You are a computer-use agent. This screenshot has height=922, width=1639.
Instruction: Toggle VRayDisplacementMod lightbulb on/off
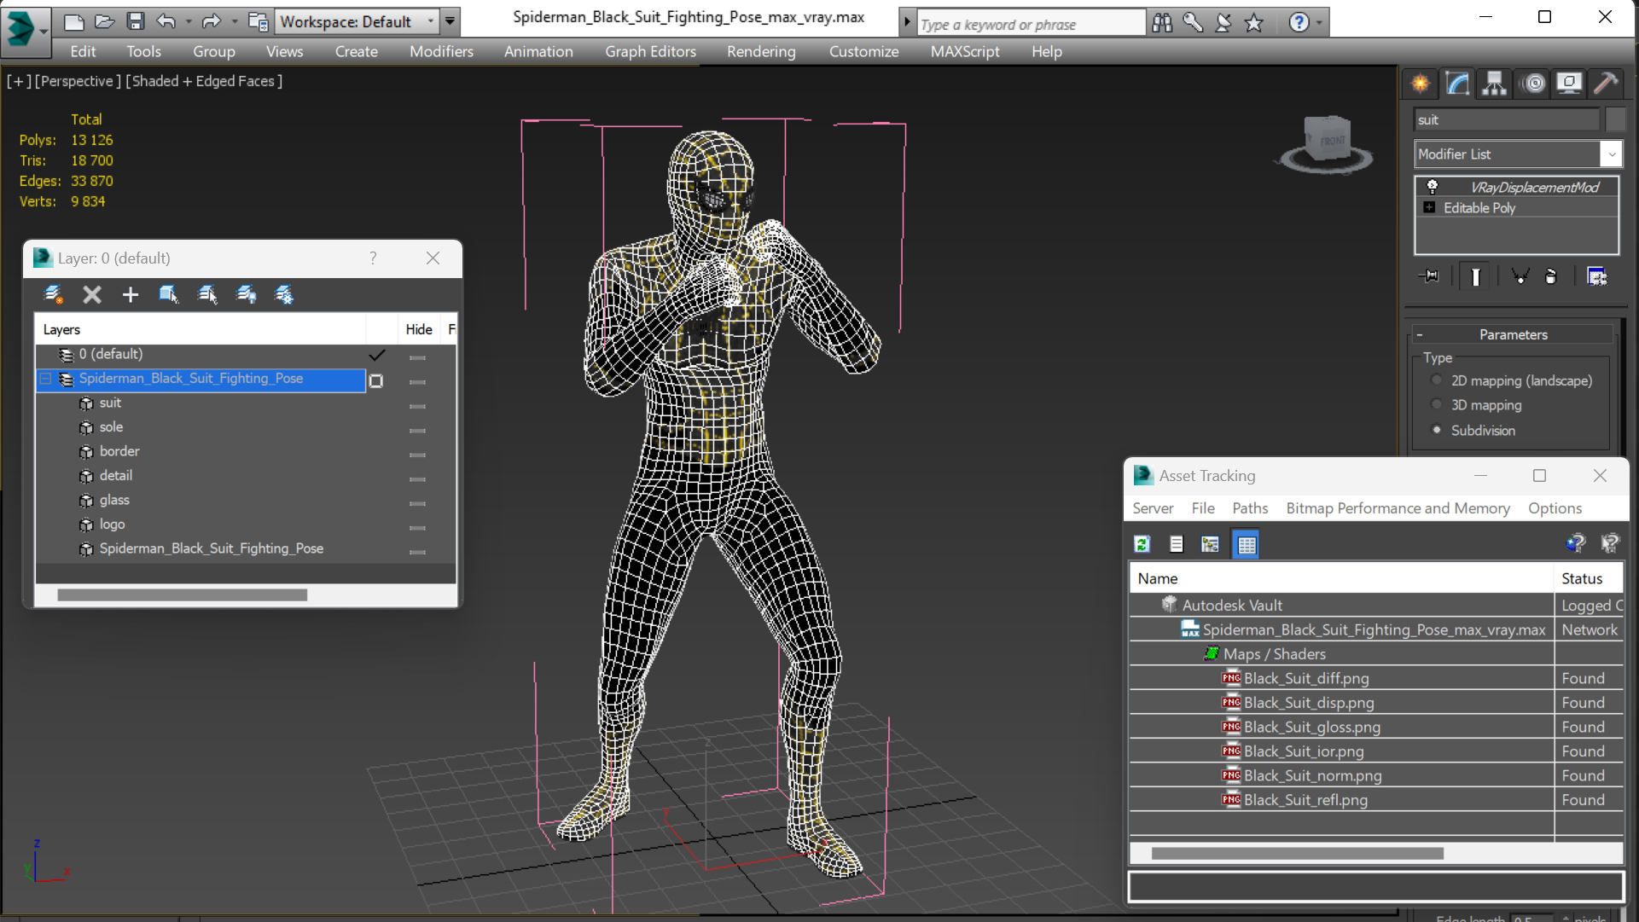[1433, 187]
